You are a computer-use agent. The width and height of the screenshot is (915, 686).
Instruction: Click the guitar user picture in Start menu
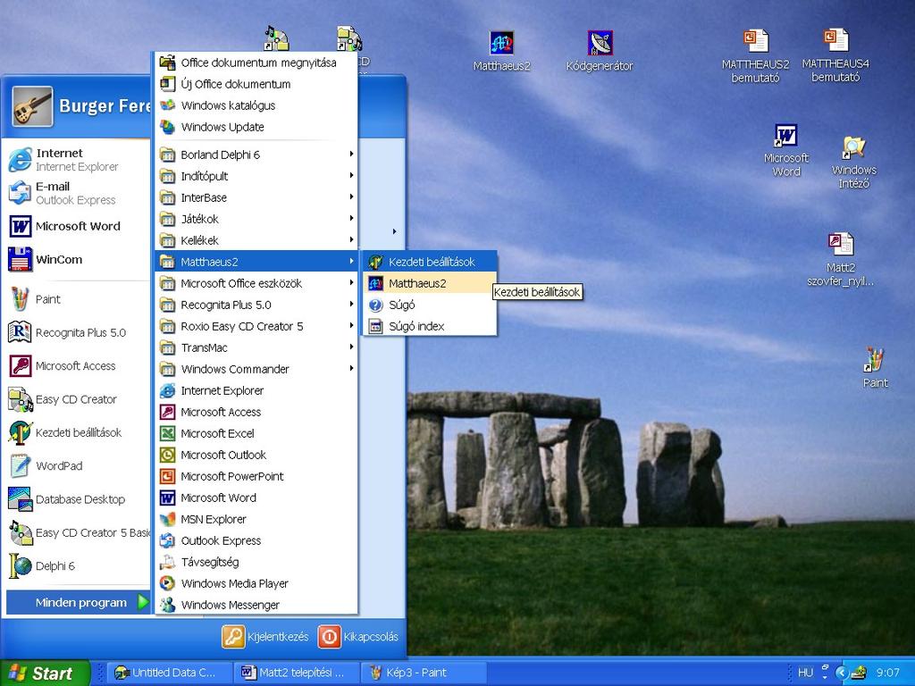(x=33, y=106)
